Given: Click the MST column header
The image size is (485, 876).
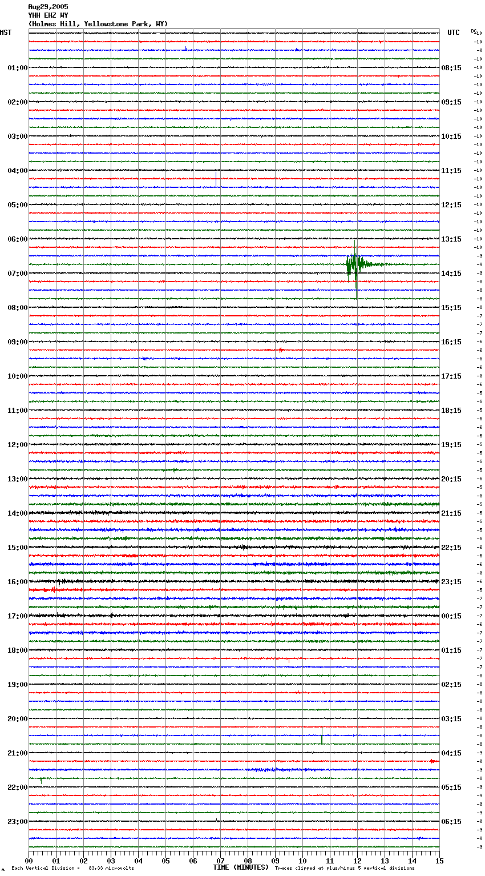Looking at the screenshot, I should tap(6, 33).
